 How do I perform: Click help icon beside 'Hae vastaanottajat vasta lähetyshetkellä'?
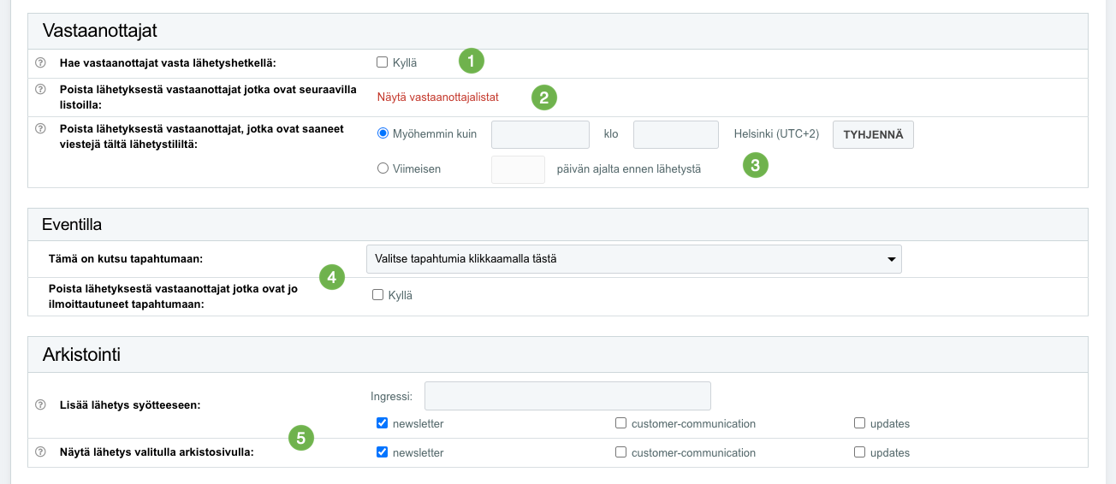[39, 62]
